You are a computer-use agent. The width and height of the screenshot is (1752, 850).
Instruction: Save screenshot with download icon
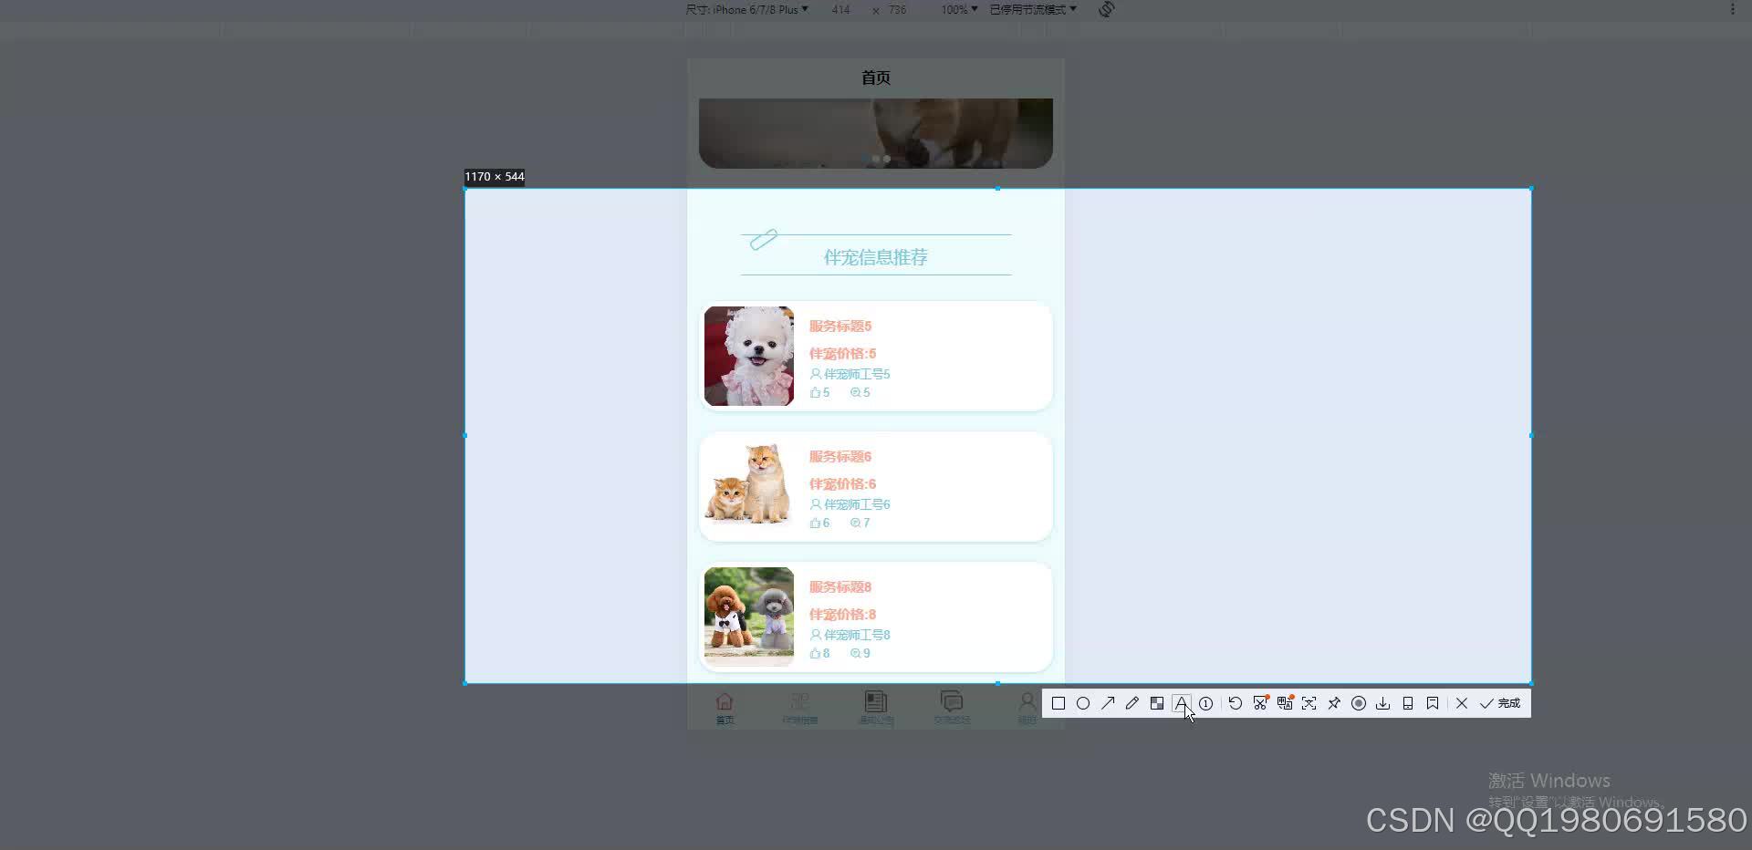point(1383,703)
